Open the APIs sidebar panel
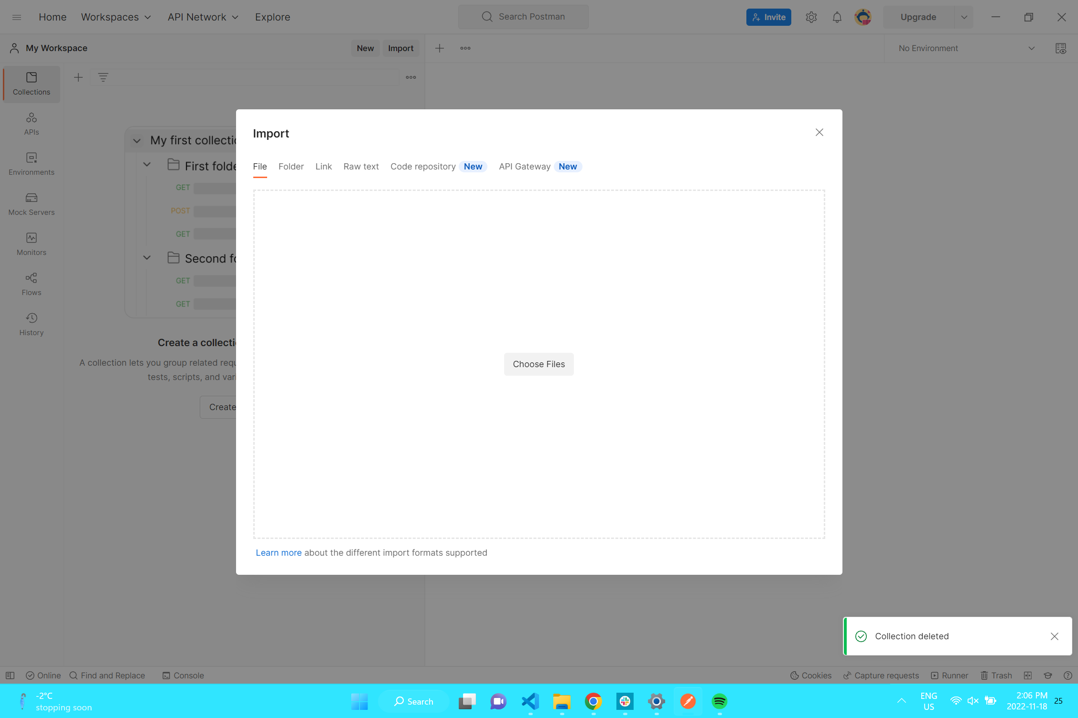Screen dimensions: 1078x718 click(x=32, y=124)
